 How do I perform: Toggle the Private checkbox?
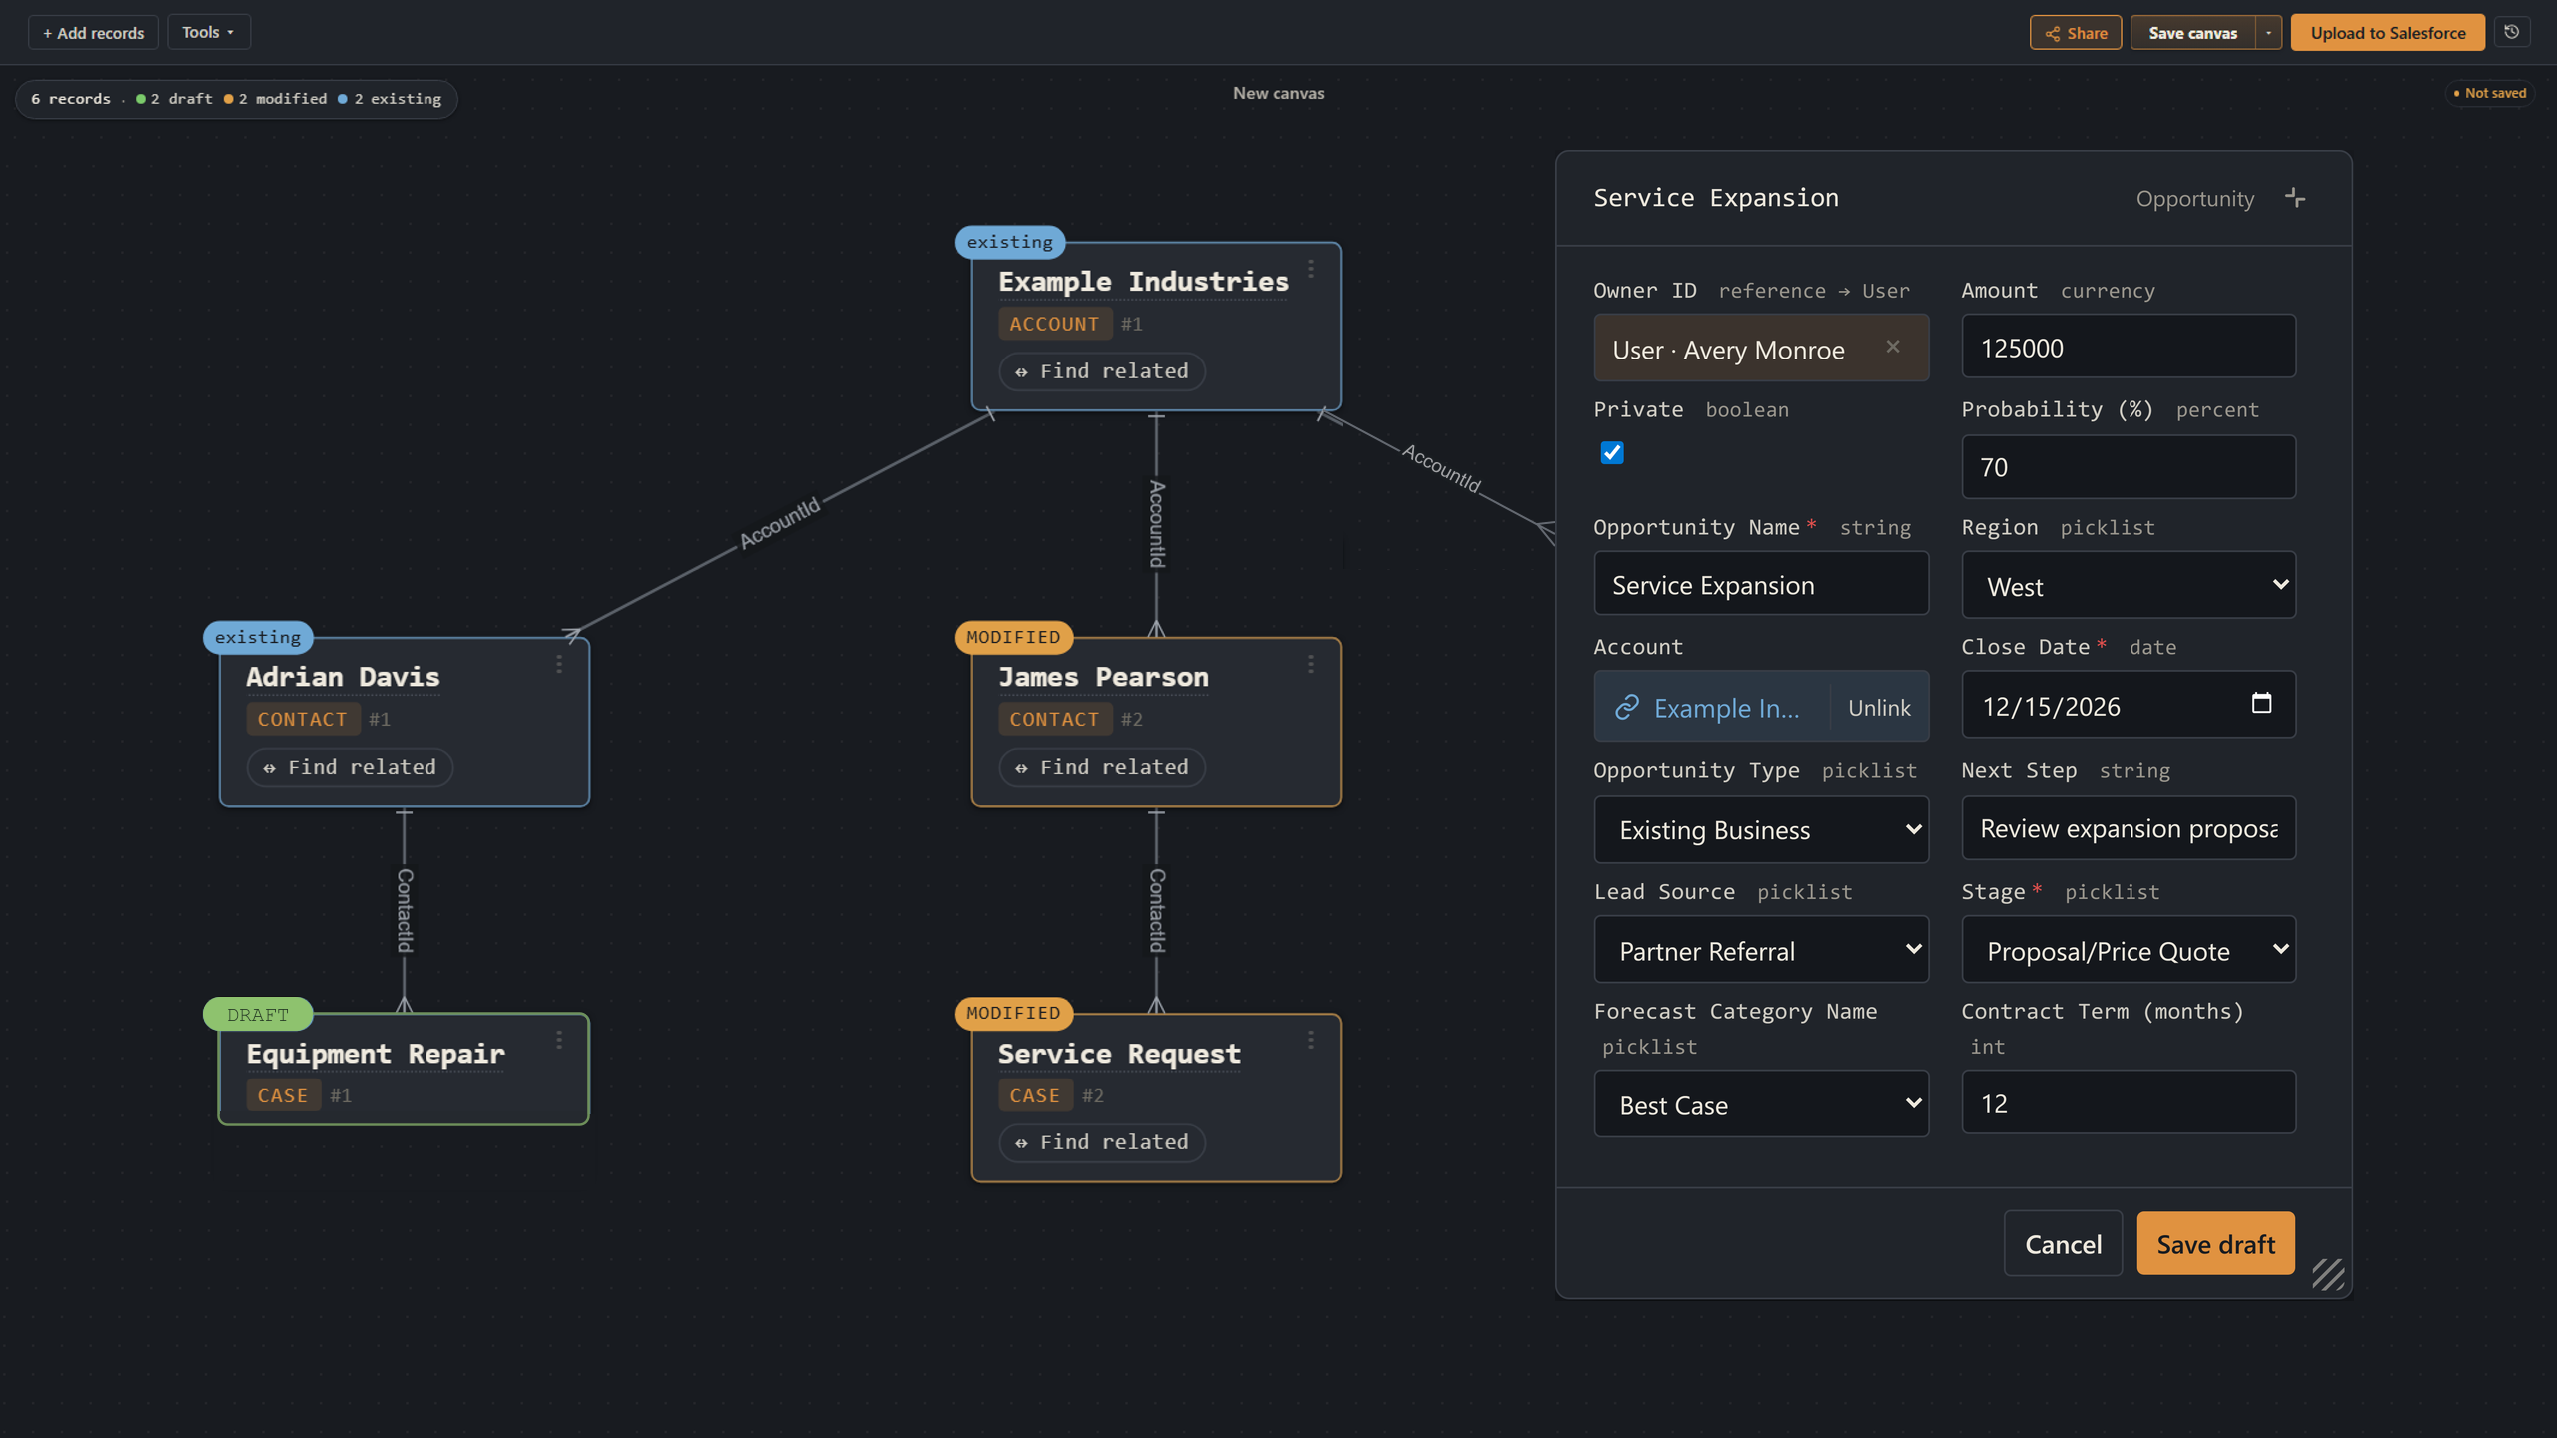(x=1612, y=452)
